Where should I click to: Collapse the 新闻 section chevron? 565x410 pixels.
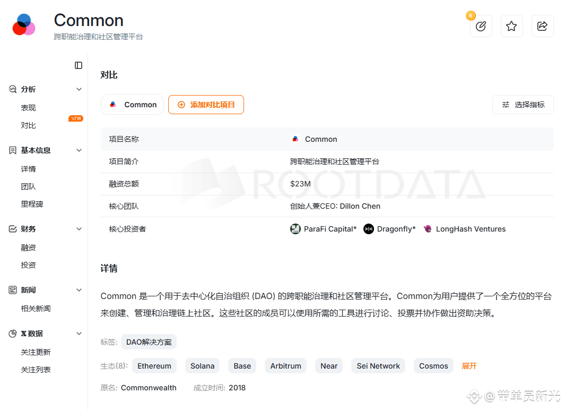(x=79, y=290)
